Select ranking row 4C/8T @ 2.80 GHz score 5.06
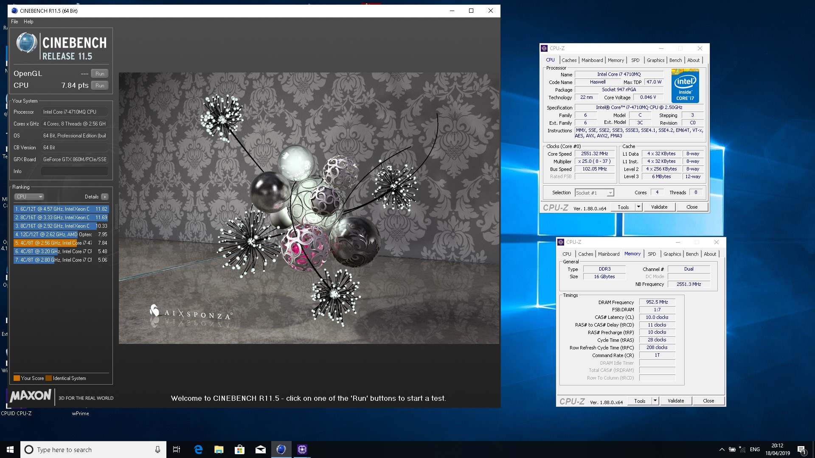 tap(61, 260)
